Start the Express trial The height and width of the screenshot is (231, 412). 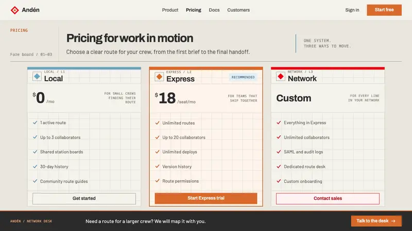206,198
